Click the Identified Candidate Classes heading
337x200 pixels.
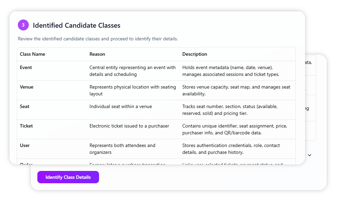(x=76, y=25)
